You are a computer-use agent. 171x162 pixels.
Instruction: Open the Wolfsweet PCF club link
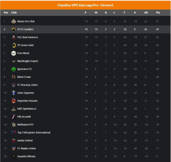coord(25,125)
